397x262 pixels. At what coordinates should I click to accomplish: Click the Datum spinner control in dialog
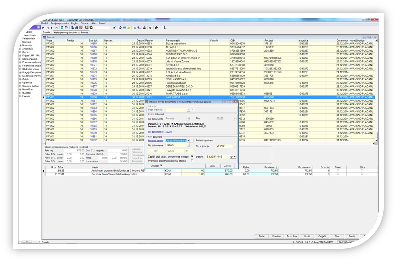[x=231, y=157]
